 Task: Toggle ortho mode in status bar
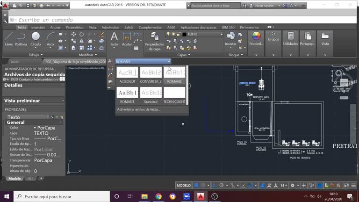tap(215, 185)
